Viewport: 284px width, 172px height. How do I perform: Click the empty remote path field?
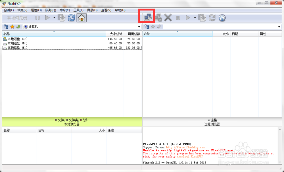(x=220, y=27)
